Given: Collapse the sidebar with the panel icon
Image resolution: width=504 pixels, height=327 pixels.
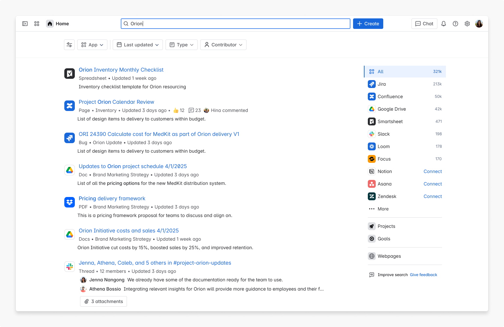Looking at the screenshot, I should coord(25,23).
